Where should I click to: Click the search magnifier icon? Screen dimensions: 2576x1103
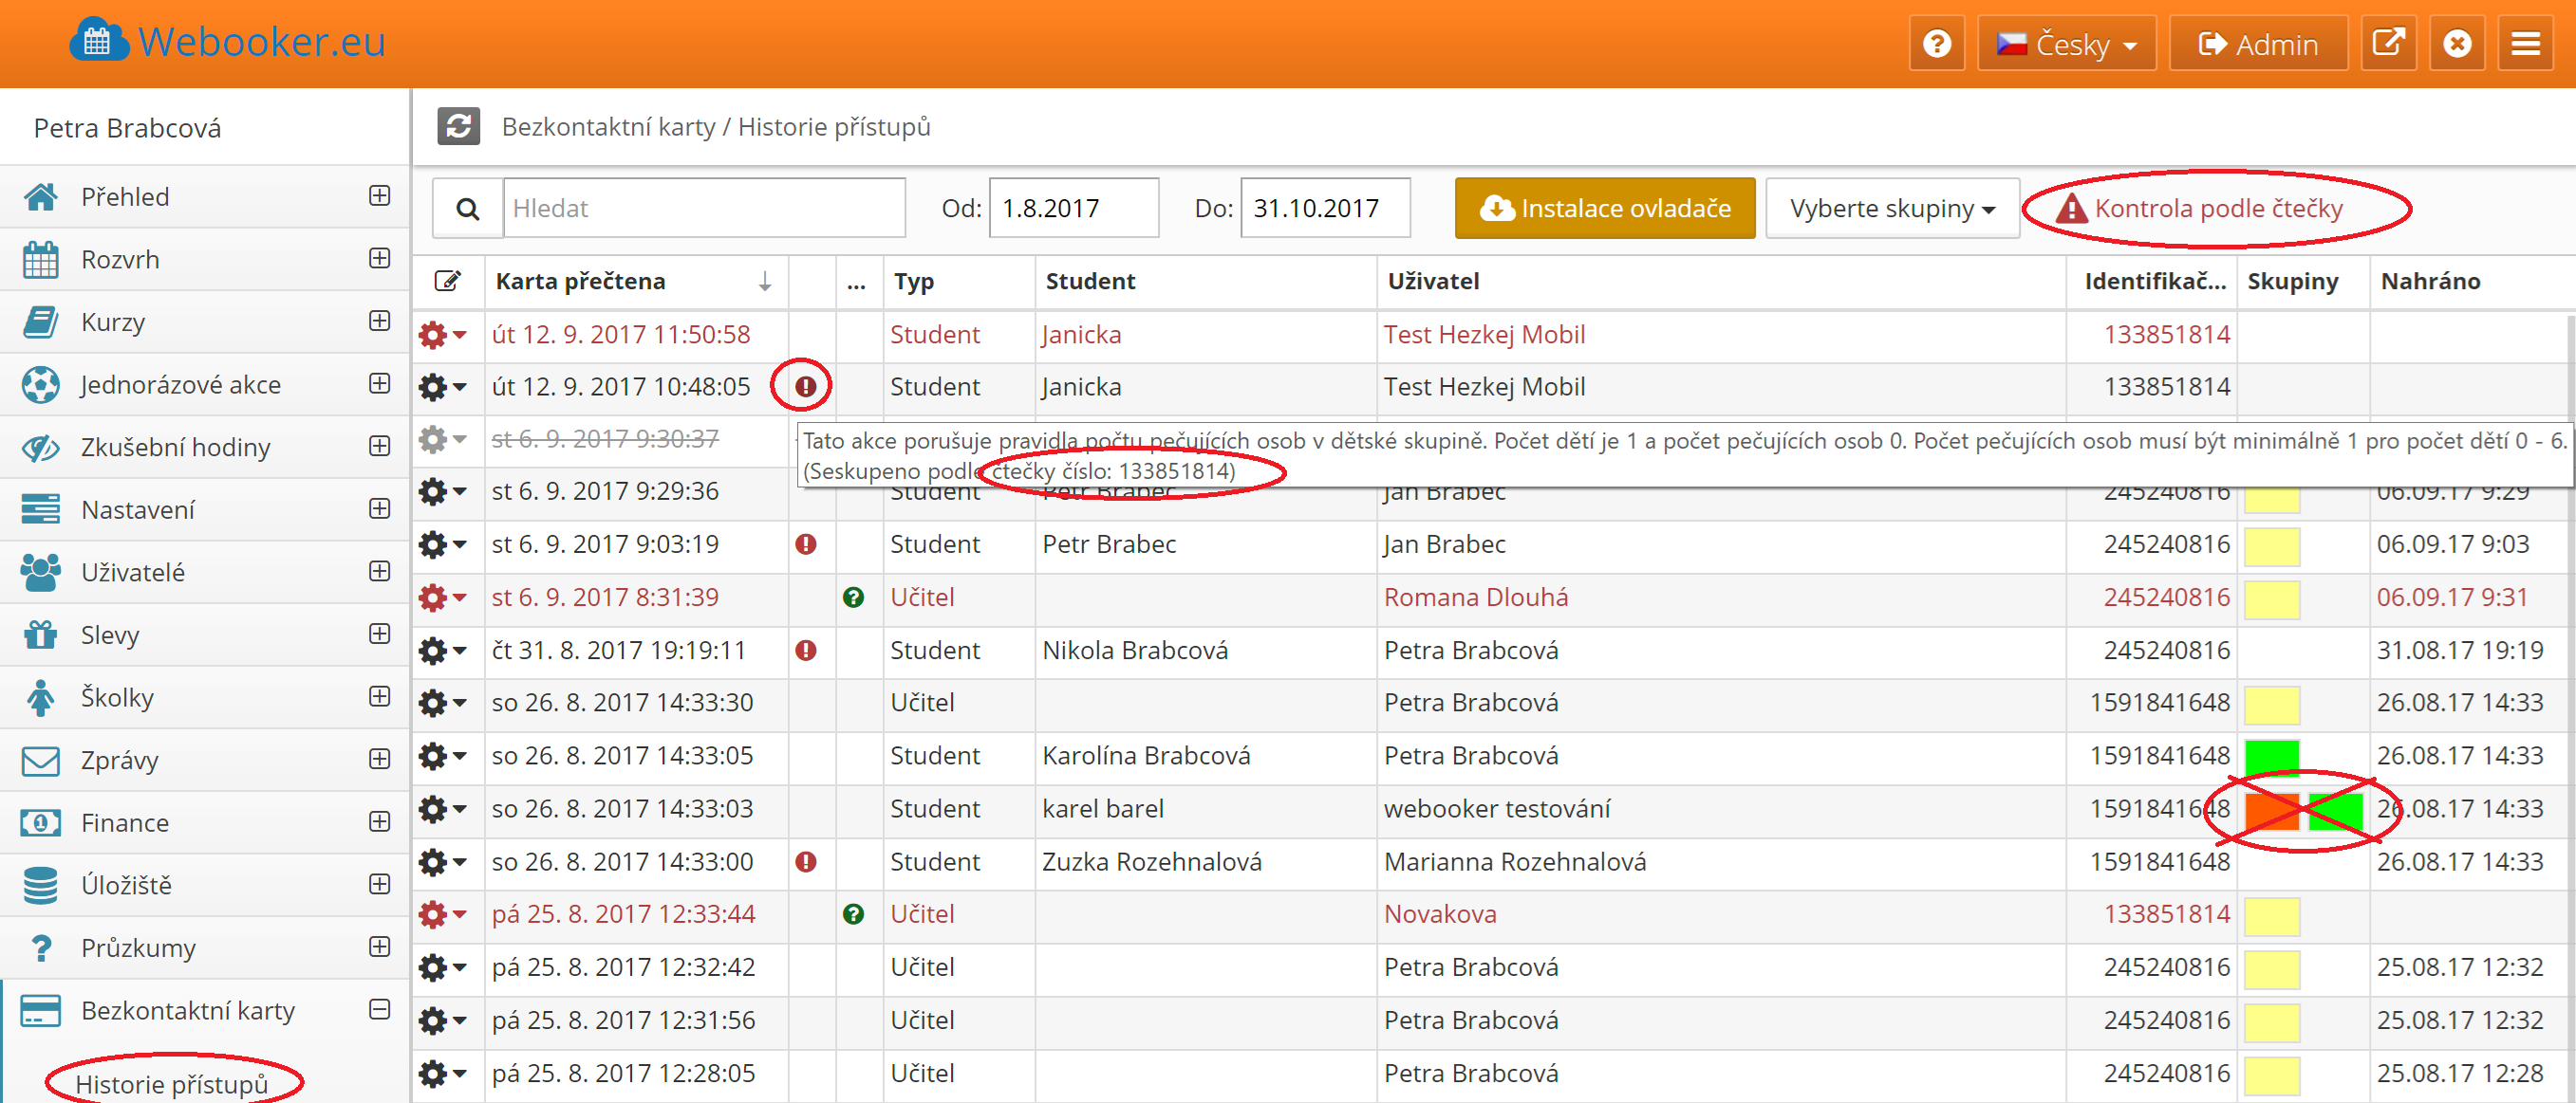coord(467,209)
